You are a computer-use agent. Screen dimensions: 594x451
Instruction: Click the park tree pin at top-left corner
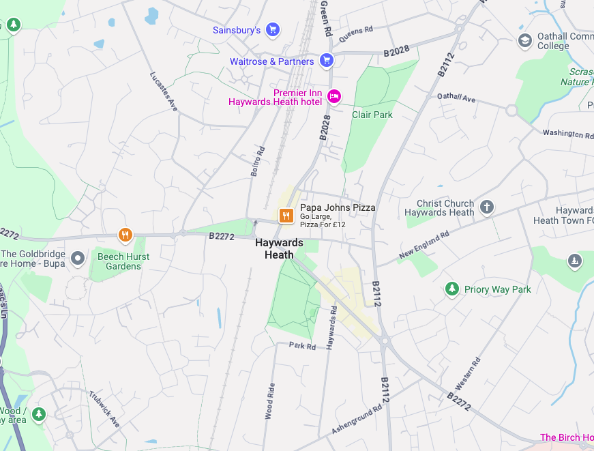click(14, 25)
